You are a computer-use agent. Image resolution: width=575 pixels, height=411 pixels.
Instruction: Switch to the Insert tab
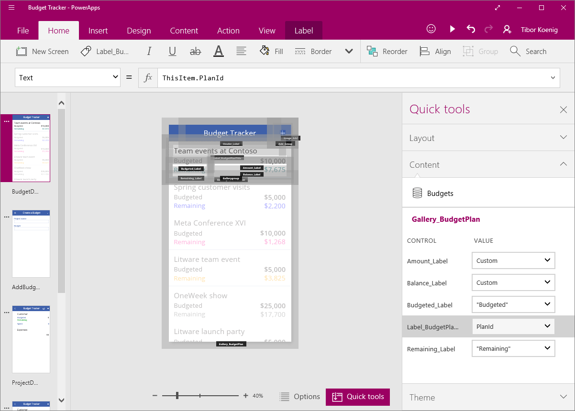[98, 31]
